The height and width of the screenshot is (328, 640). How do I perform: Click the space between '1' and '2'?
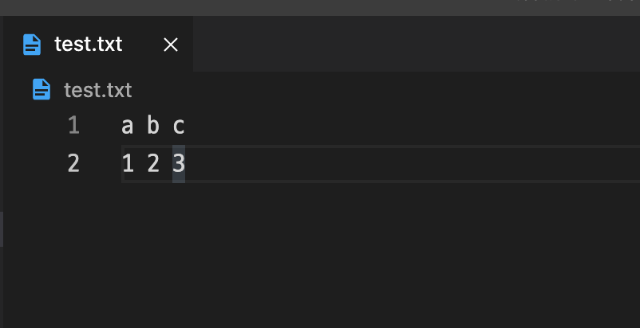pyautogui.click(x=140, y=164)
